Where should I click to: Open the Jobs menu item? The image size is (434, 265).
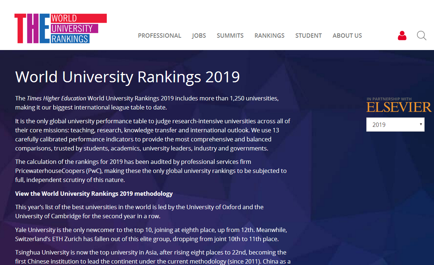tap(199, 36)
